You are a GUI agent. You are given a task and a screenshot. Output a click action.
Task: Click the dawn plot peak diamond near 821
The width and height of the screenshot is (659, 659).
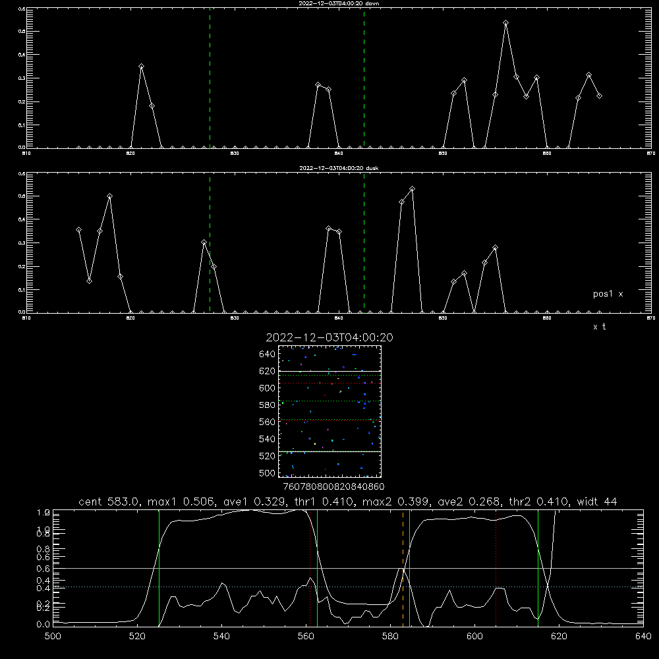[141, 67]
